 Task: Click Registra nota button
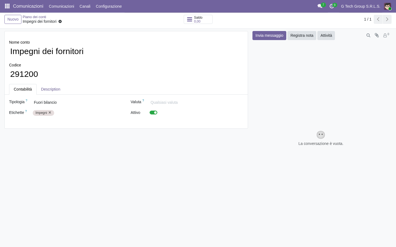(302, 35)
